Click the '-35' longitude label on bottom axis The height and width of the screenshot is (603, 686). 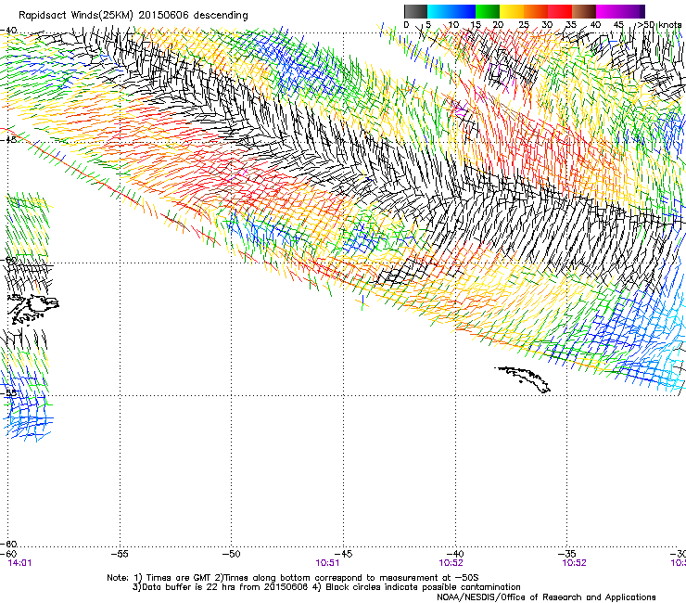point(567,554)
